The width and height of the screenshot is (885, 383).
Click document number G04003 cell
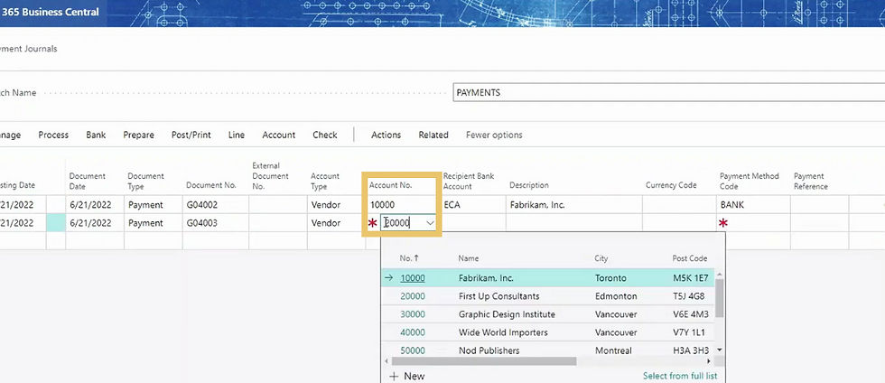click(x=215, y=222)
